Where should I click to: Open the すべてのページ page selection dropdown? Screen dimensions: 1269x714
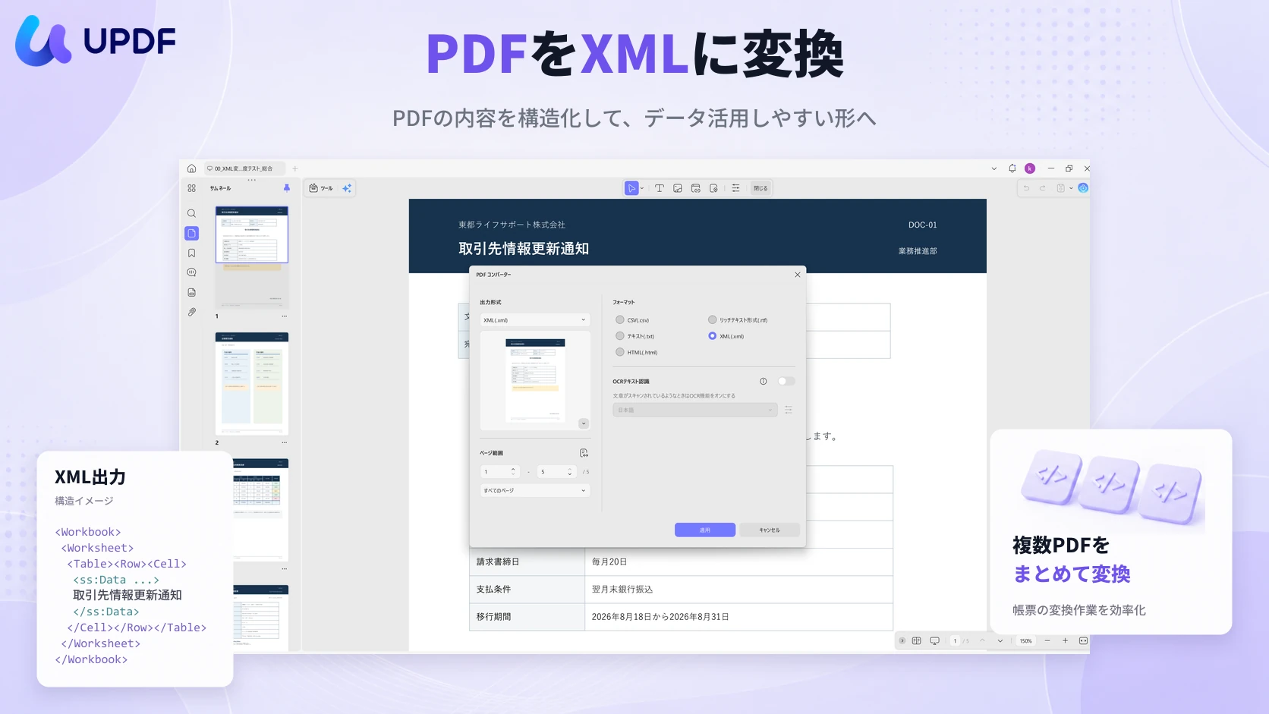[x=535, y=491]
